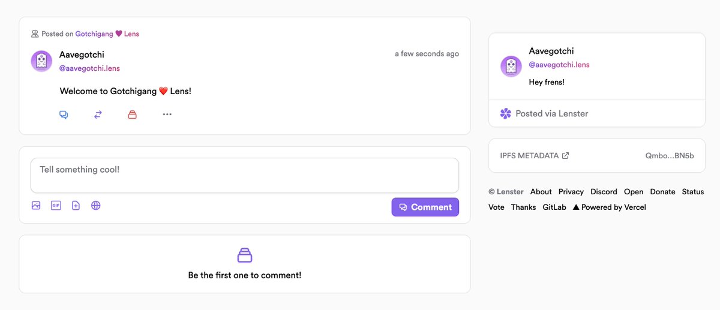This screenshot has width=720, height=310.
Task: Click the 'Welcome to Gotchigang ❤️ Lens!' post text
Action: [125, 92]
